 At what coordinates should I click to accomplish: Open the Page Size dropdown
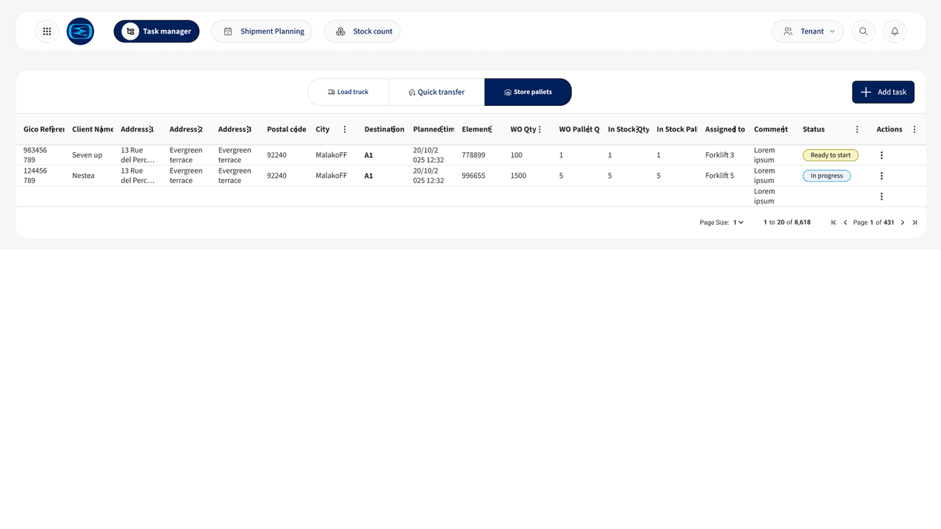738,223
